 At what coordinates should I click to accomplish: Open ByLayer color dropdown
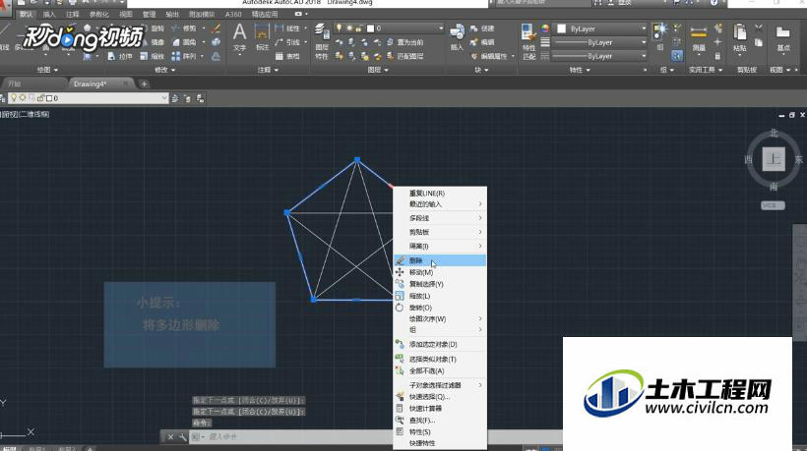tap(599, 28)
